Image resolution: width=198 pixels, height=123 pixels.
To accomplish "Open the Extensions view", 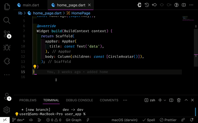I will point(7,61).
